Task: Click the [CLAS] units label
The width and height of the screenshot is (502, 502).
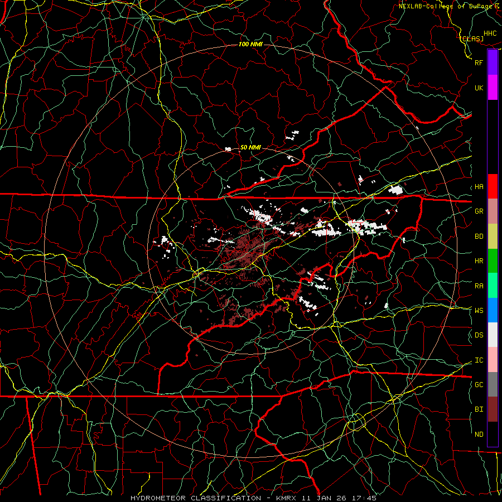Action: [471, 38]
